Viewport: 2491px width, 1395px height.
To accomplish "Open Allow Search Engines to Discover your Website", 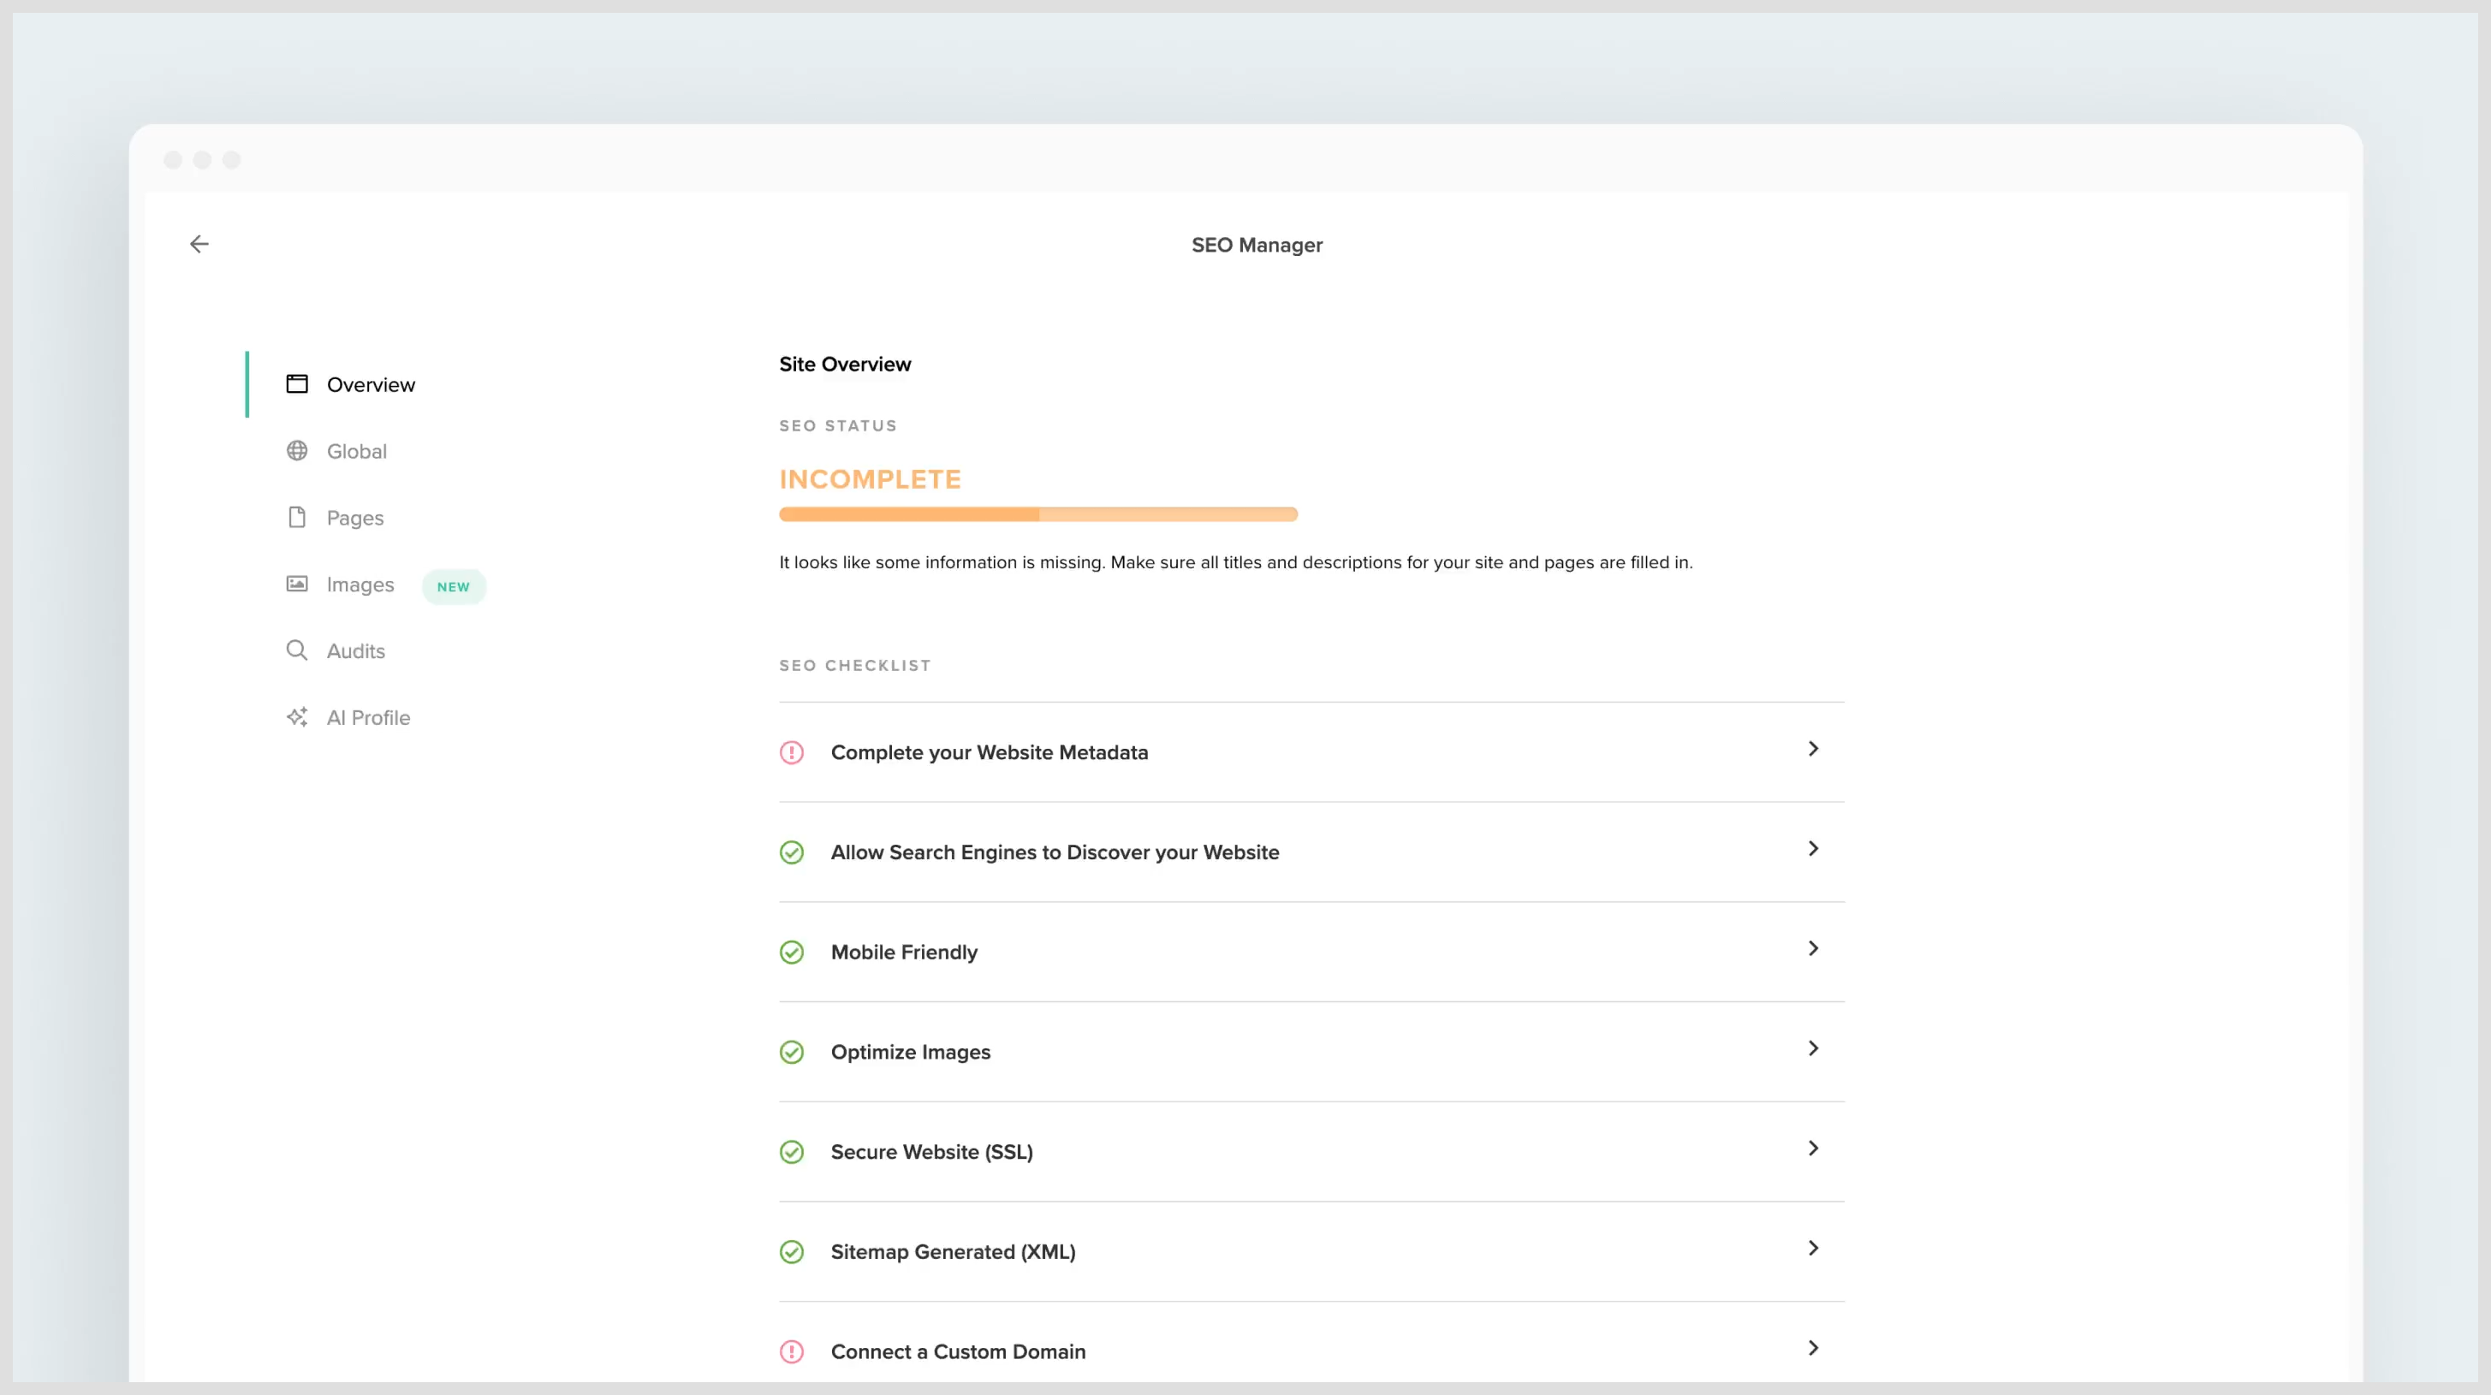I will (x=1311, y=852).
